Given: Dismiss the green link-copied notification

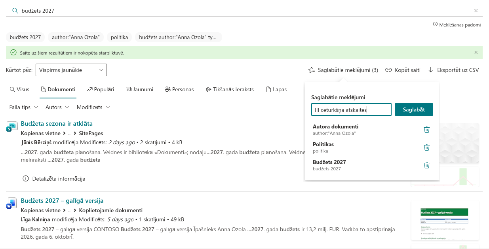Looking at the screenshot, I should tap(476, 53).
